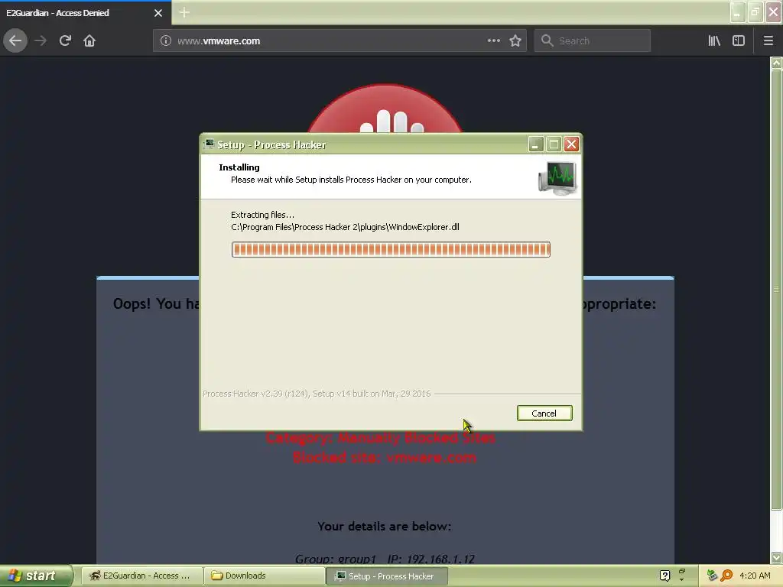Click the Process Hacker monitor logo
The width and height of the screenshot is (783, 587).
pos(557,177)
